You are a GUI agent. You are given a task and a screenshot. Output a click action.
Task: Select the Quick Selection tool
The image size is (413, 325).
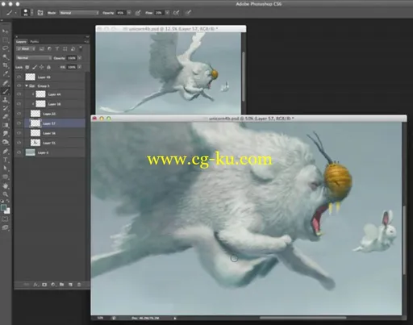pyautogui.click(x=5, y=57)
